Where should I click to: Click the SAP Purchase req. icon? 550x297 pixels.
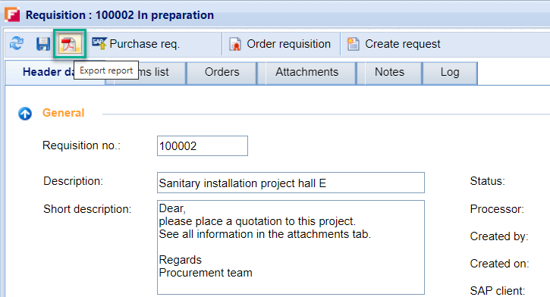coord(99,43)
